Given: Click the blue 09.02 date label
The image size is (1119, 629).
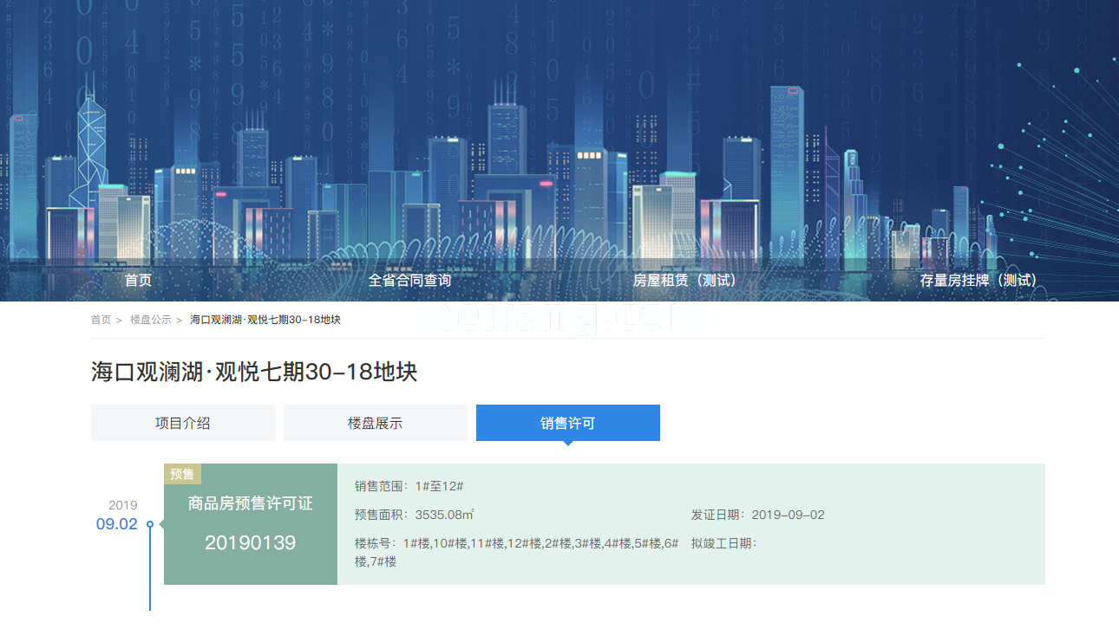Looking at the screenshot, I should tap(116, 524).
